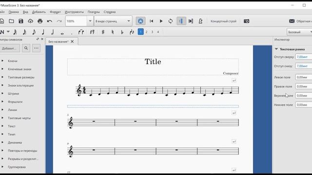This screenshot has width=312, height=175.
Task: Open palettes more options ellipsis button
Action: pos(36,48)
